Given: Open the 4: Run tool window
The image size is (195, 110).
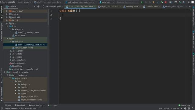Looking at the screenshot, I should [52, 105].
